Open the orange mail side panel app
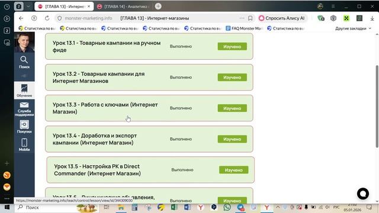 [x=7, y=187]
